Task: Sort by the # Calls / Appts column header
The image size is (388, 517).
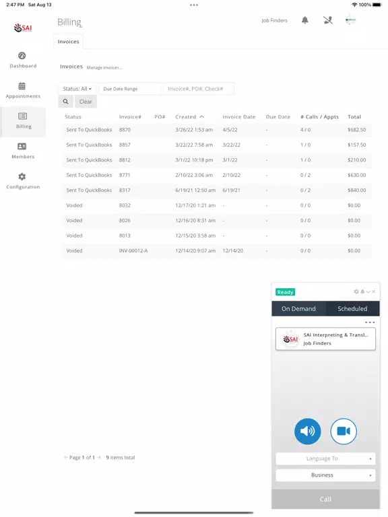Action: click(x=320, y=116)
